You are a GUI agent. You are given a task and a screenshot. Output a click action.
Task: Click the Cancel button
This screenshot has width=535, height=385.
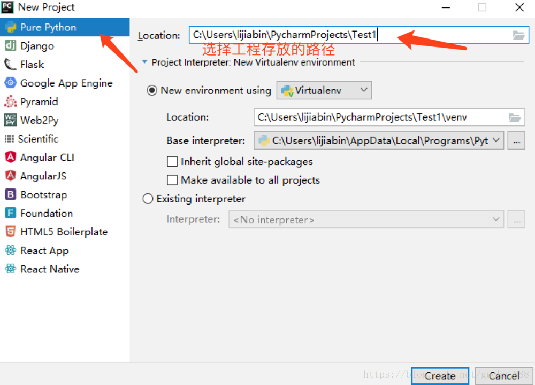click(x=503, y=376)
